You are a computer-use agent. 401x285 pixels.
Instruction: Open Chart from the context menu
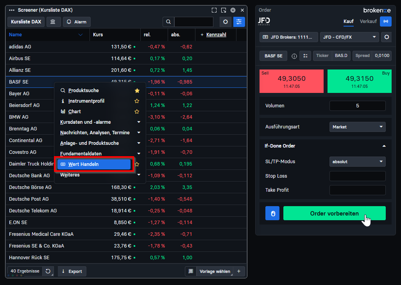tap(74, 112)
